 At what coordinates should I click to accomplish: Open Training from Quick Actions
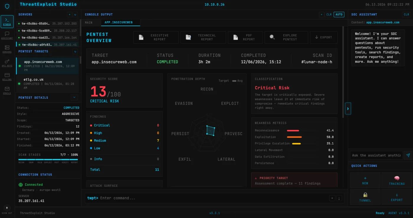pyautogui.click(x=396, y=181)
